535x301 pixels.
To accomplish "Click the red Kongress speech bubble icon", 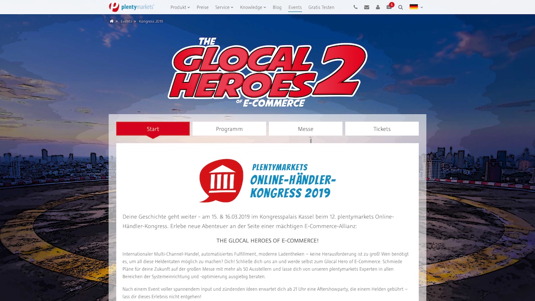I will [x=221, y=180].
